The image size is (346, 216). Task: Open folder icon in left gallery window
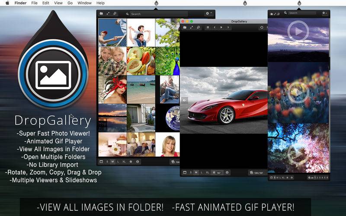[x=101, y=14]
